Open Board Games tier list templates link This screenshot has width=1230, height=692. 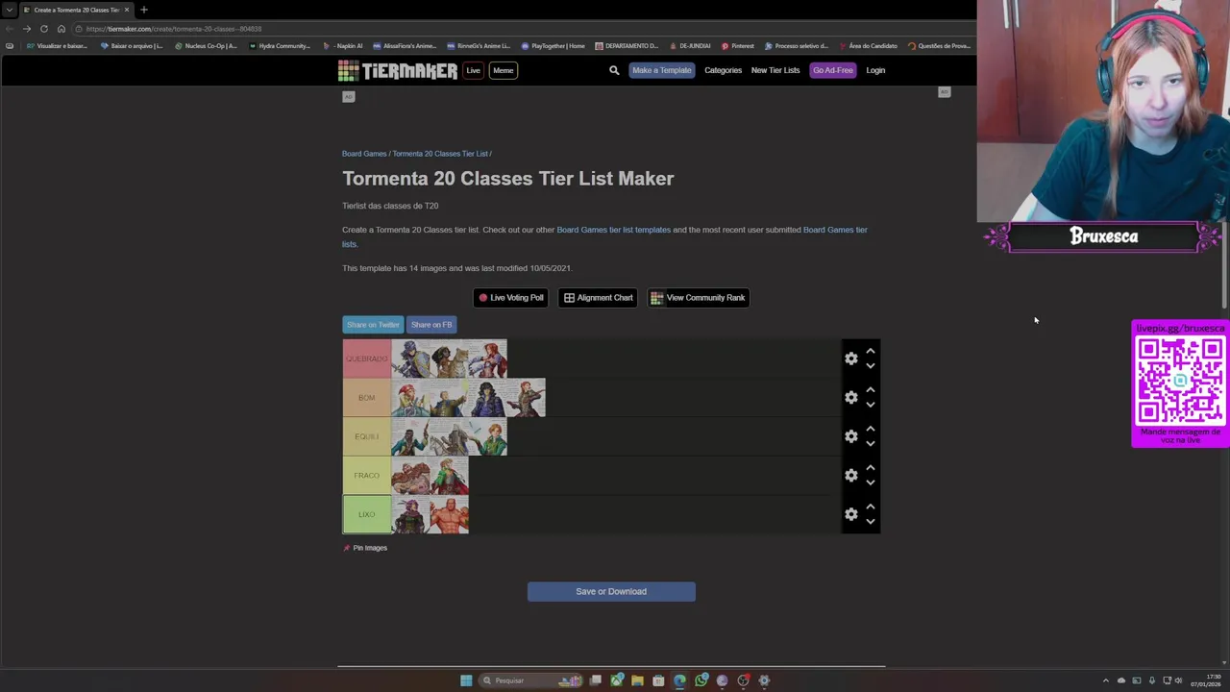[x=613, y=230]
